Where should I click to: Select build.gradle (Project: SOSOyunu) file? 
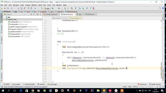point(20,22)
